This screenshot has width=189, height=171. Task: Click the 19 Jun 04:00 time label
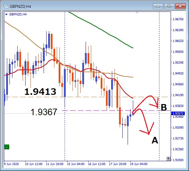pos(138,164)
